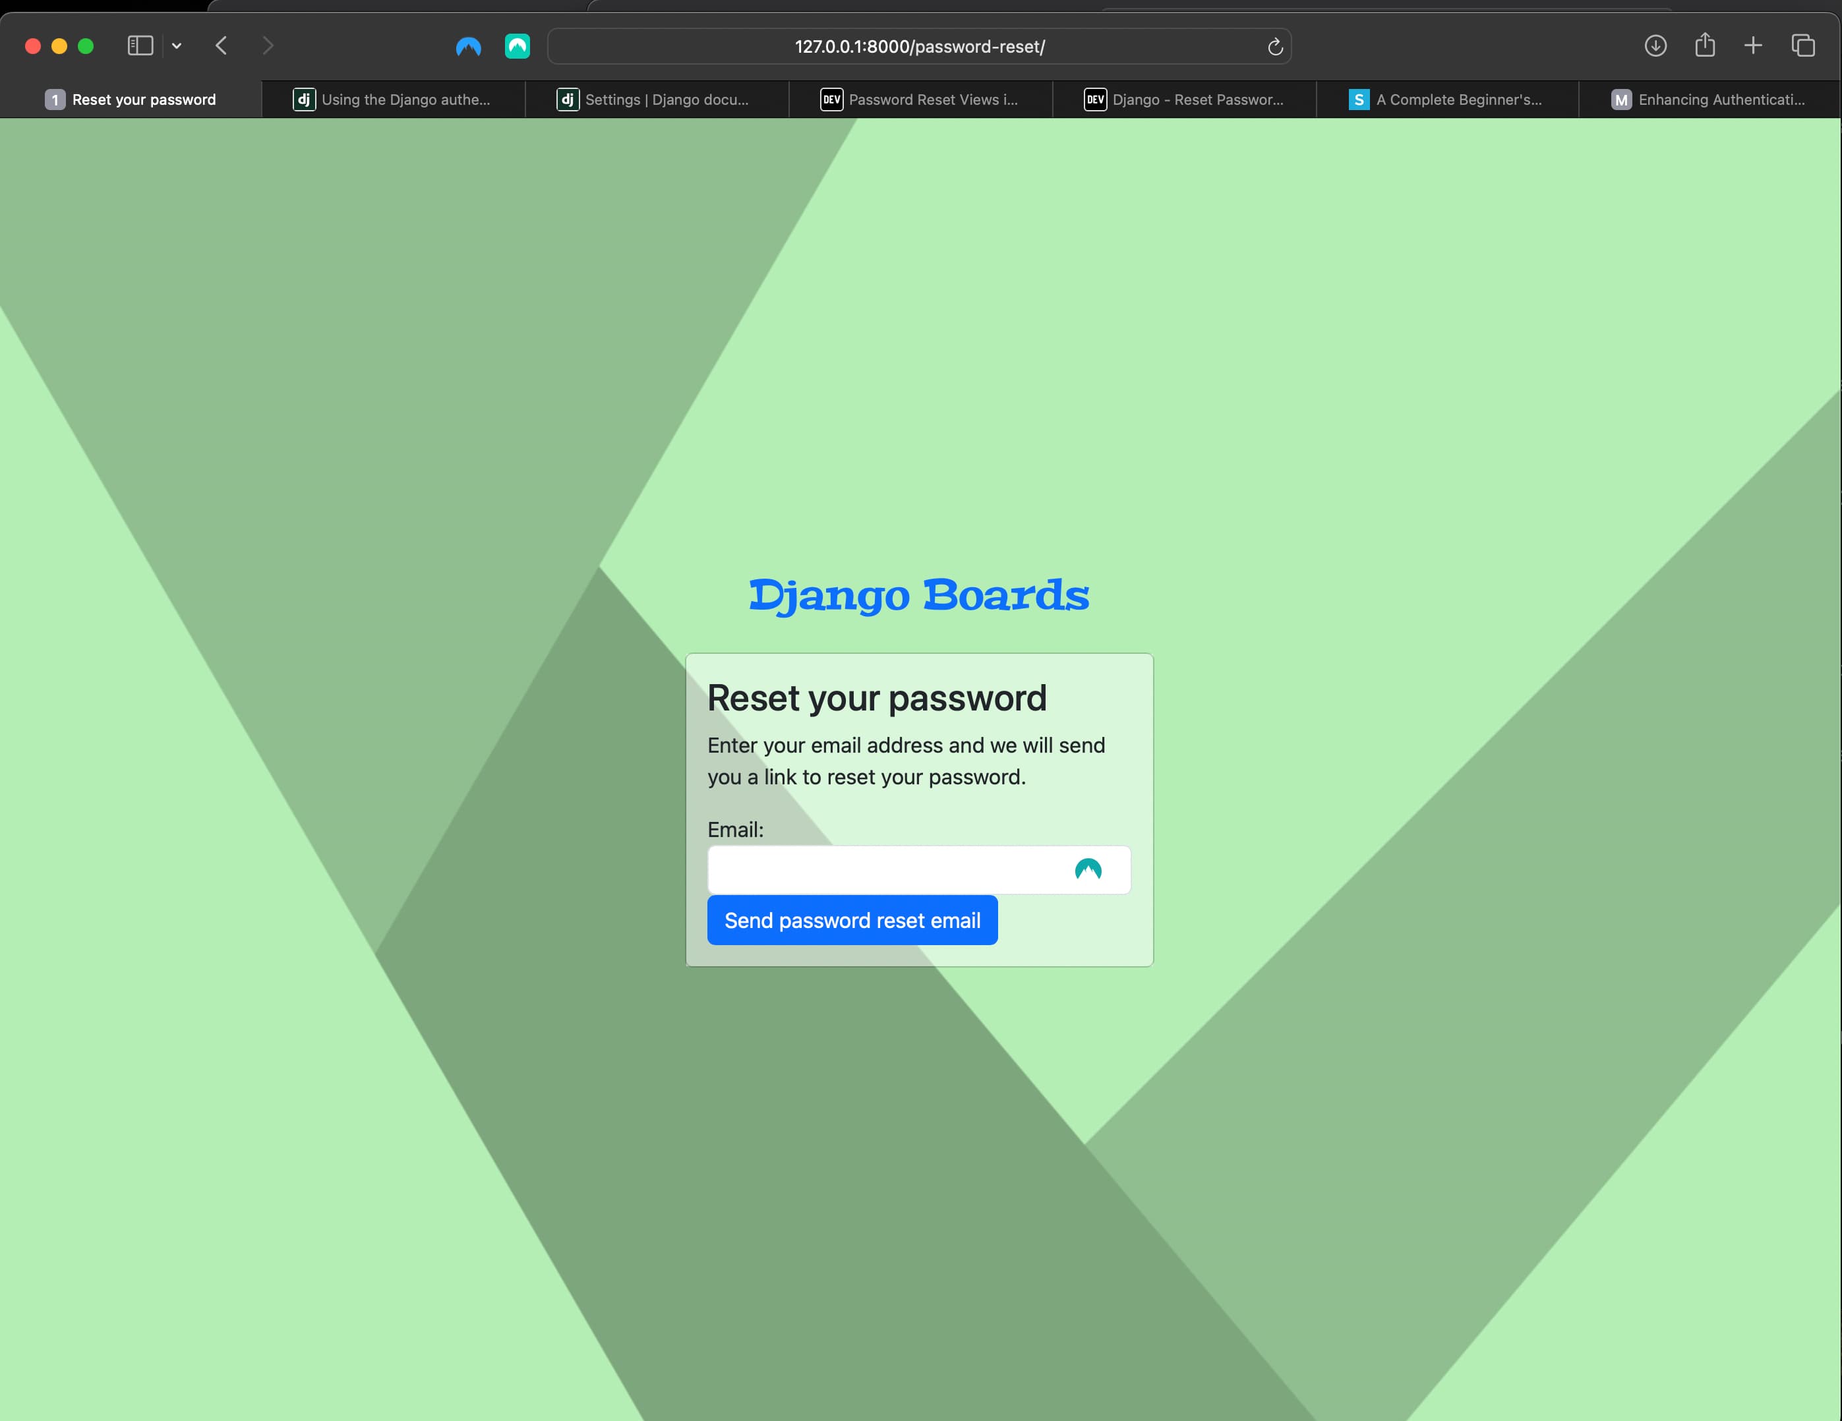Switch to the Enhancing Authenticati... tab

pyautogui.click(x=1709, y=100)
